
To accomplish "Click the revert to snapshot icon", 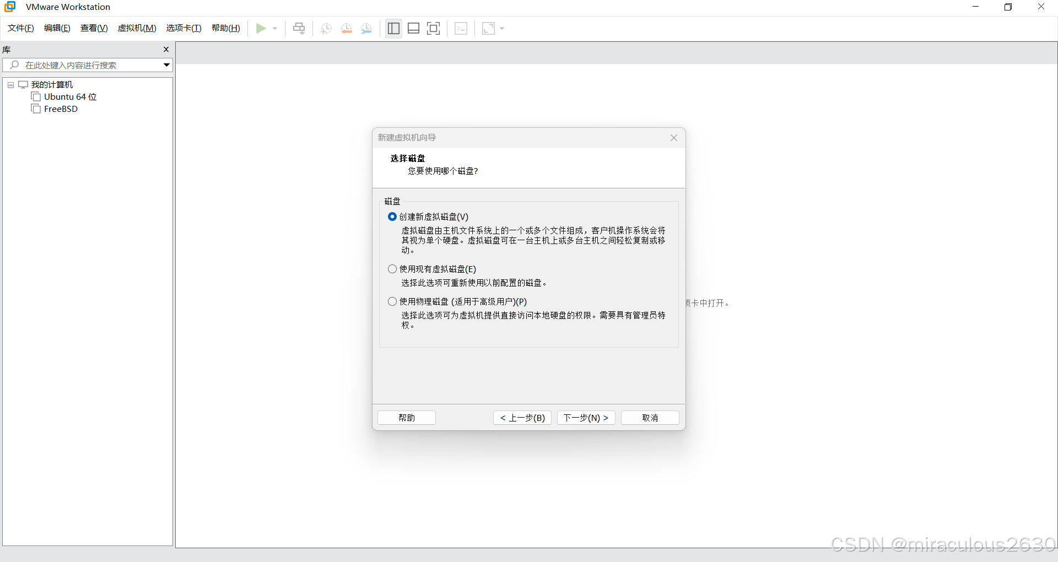I will (x=347, y=29).
